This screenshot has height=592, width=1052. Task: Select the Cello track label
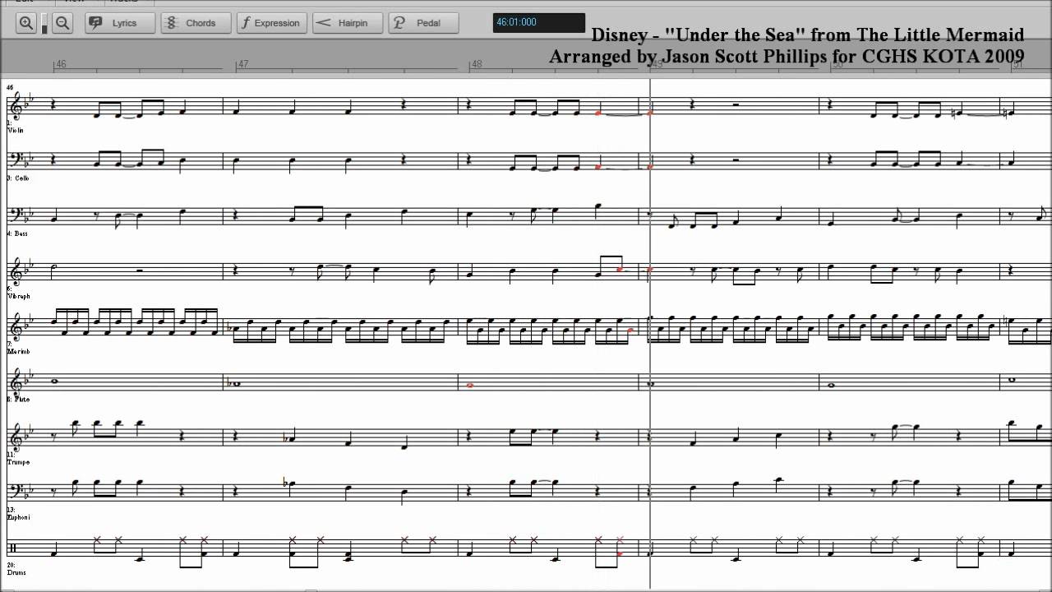click(16, 178)
